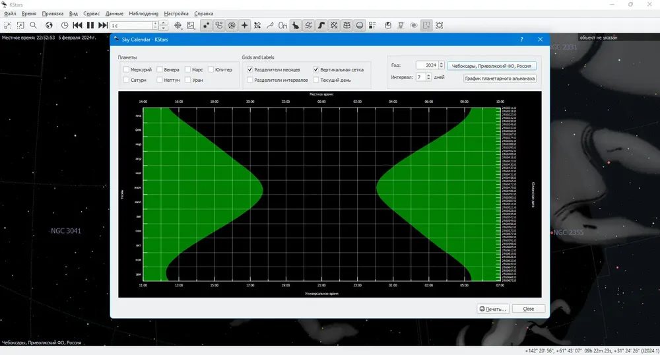Open telescope crosshair FOV dropdown

178,25
